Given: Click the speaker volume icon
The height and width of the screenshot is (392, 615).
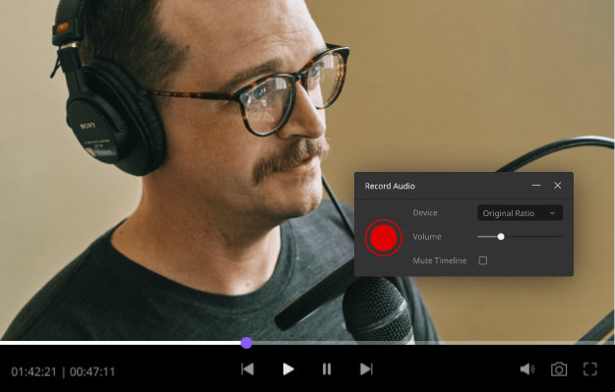Looking at the screenshot, I should click(x=527, y=368).
